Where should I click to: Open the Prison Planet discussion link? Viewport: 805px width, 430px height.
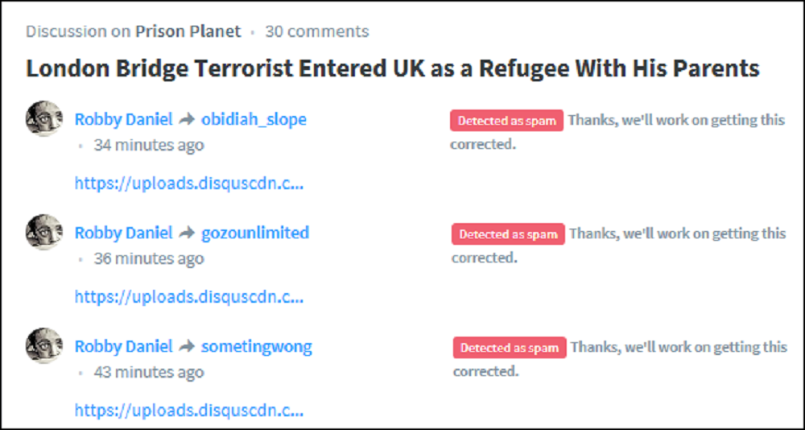coord(188,31)
